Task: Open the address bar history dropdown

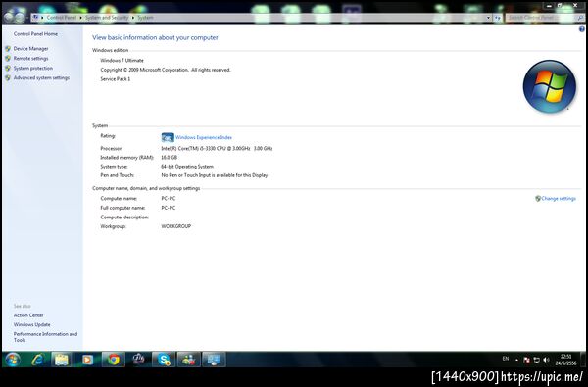Action: (x=488, y=18)
